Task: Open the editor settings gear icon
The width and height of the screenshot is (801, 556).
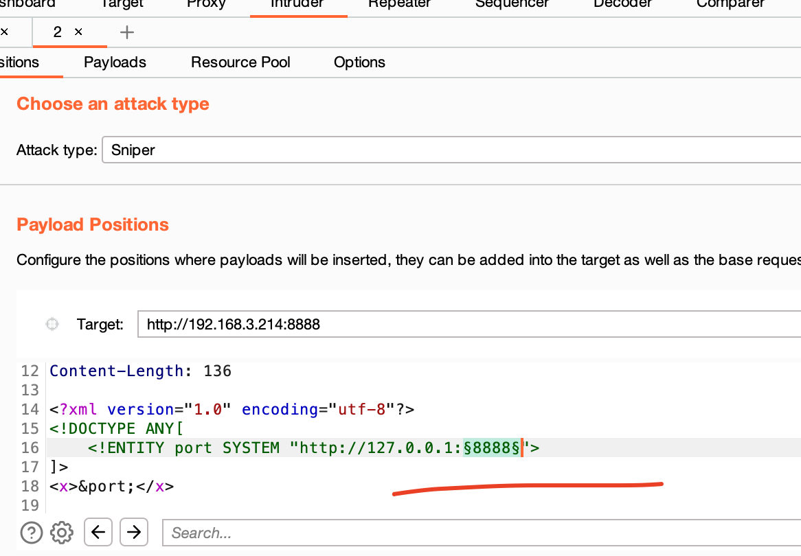Action: 62,532
